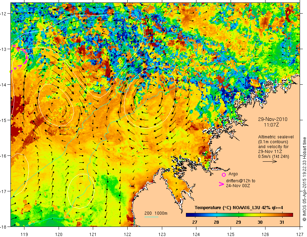Click longitude axis label 119
Viewport: 307px width, 237px height.
click(24, 235)
